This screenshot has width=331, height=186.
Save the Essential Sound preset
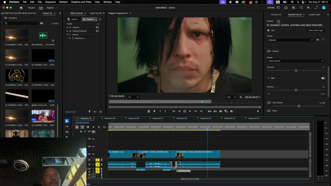pos(318,40)
